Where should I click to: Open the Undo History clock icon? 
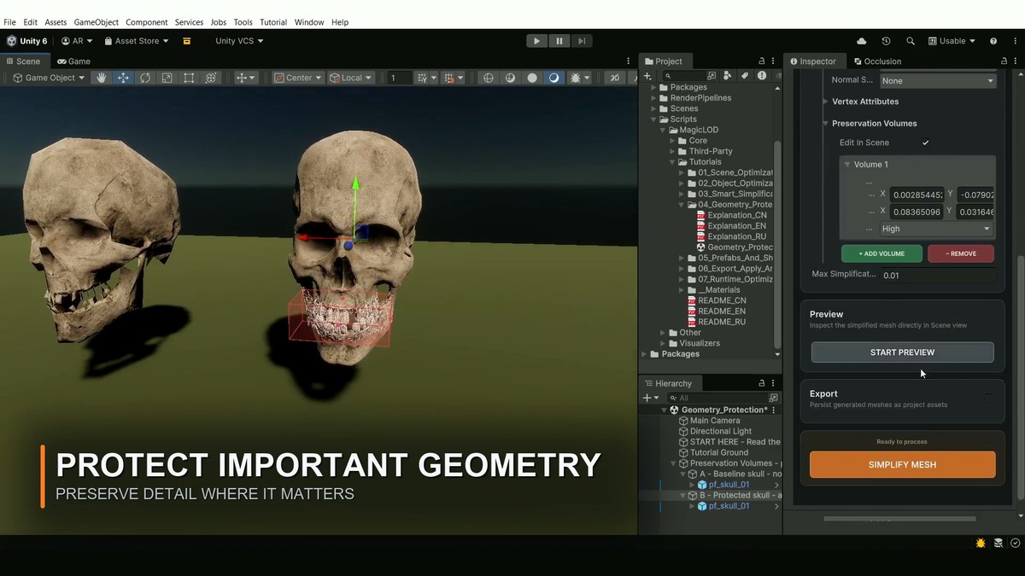pyautogui.click(x=886, y=41)
